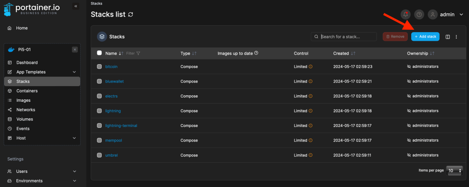
Task: Check the bitcoin stack checkbox
Action: [x=99, y=66]
